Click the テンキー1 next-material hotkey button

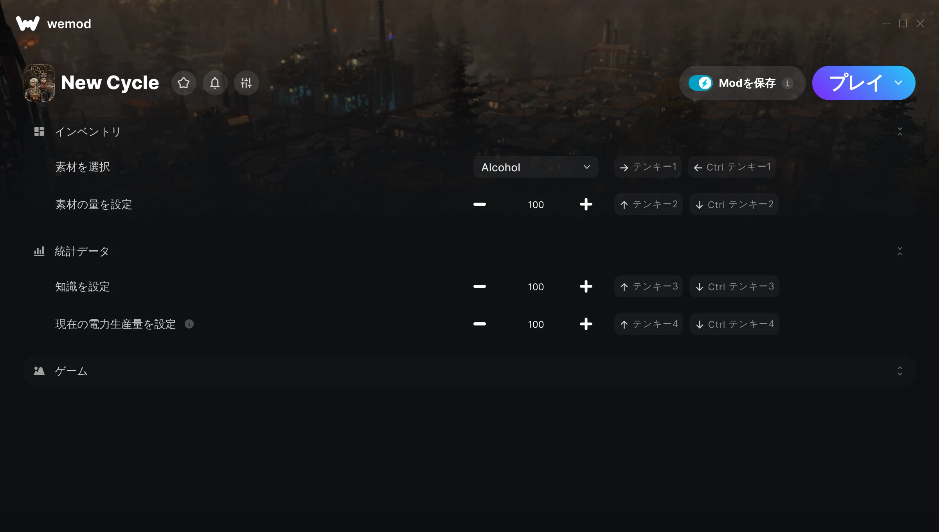[648, 167]
